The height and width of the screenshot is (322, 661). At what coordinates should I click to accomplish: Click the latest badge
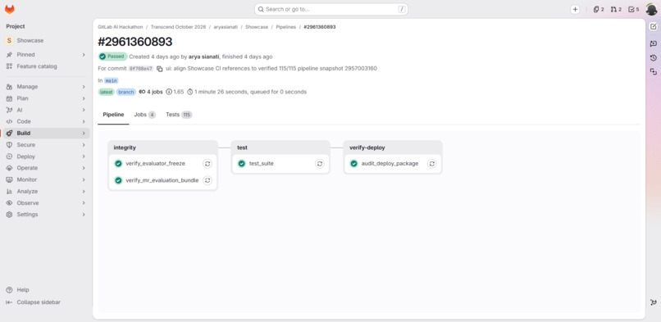[x=107, y=92]
